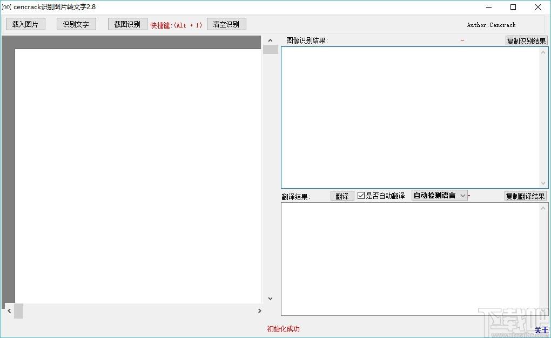Minimize the cencrack window
The image size is (551, 338).
point(489,7)
